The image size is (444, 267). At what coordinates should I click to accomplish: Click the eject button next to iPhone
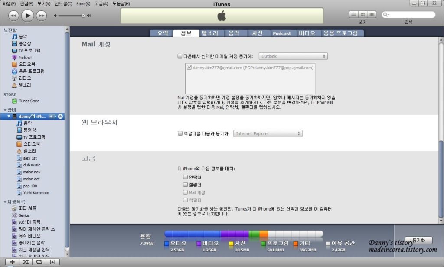[x=60, y=116]
